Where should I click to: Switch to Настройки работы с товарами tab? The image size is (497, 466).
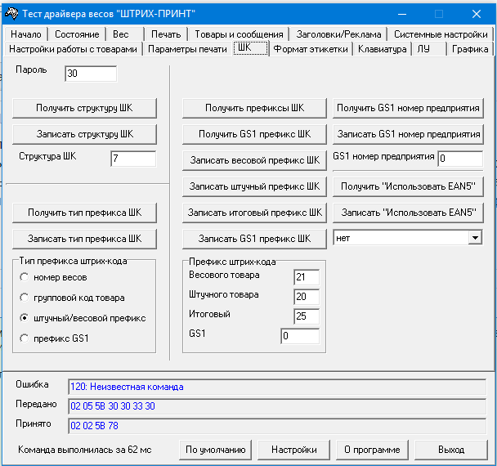[x=73, y=49]
